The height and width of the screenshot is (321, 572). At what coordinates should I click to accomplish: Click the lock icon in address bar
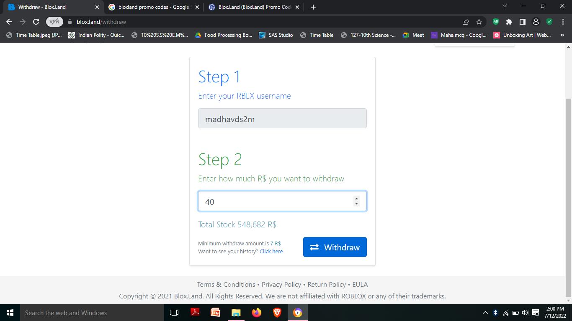click(70, 22)
